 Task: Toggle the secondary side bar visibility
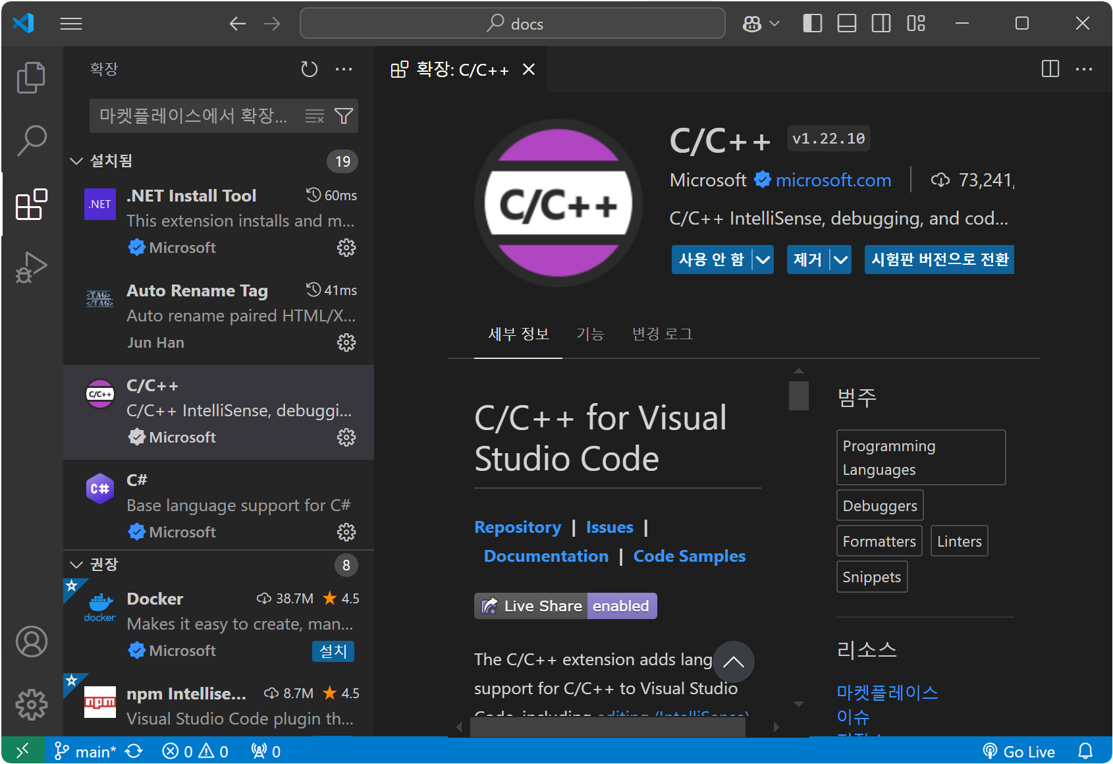point(881,24)
